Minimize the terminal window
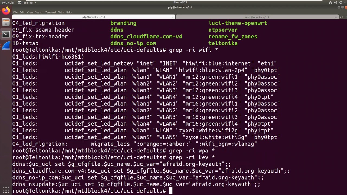The width and height of the screenshot is (347, 195). click(339, 7)
